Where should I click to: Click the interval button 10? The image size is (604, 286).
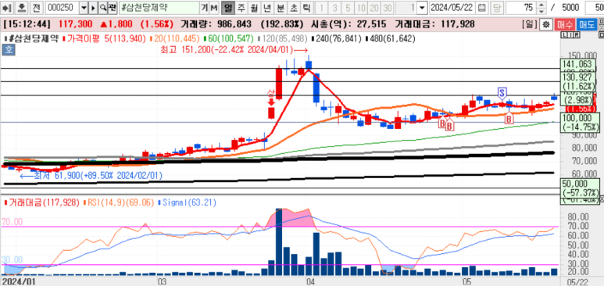(x=361, y=7)
